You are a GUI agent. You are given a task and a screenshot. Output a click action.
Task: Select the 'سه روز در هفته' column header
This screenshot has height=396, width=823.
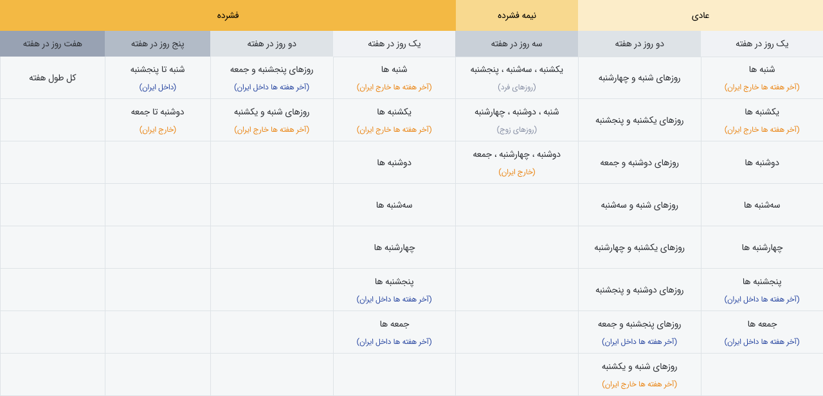tap(516, 44)
